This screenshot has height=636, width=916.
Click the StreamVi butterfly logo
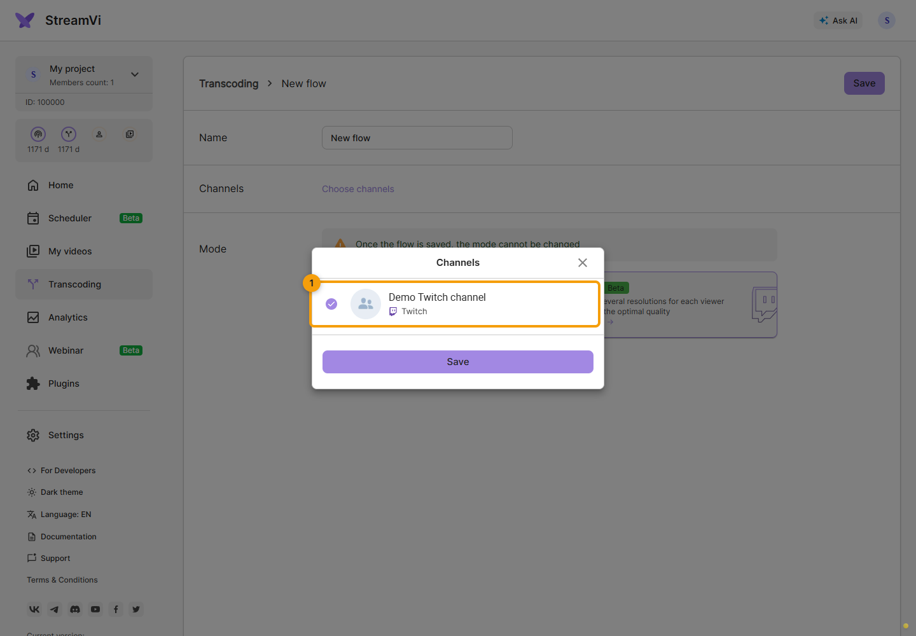point(25,20)
